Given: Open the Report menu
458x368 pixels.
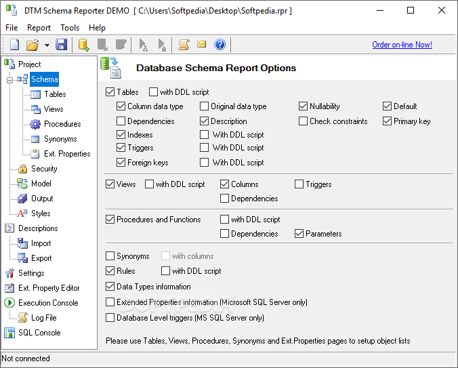Looking at the screenshot, I should coord(39,28).
